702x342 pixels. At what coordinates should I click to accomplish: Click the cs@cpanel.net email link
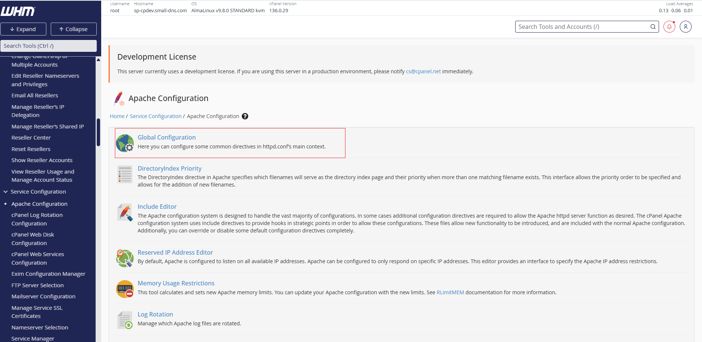tap(423, 71)
